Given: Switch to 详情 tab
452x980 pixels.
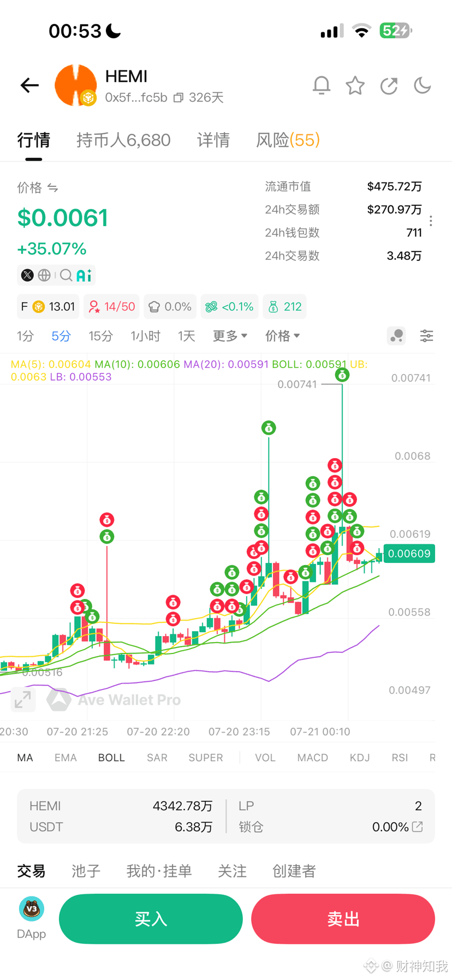Looking at the screenshot, I should (213, 140).
